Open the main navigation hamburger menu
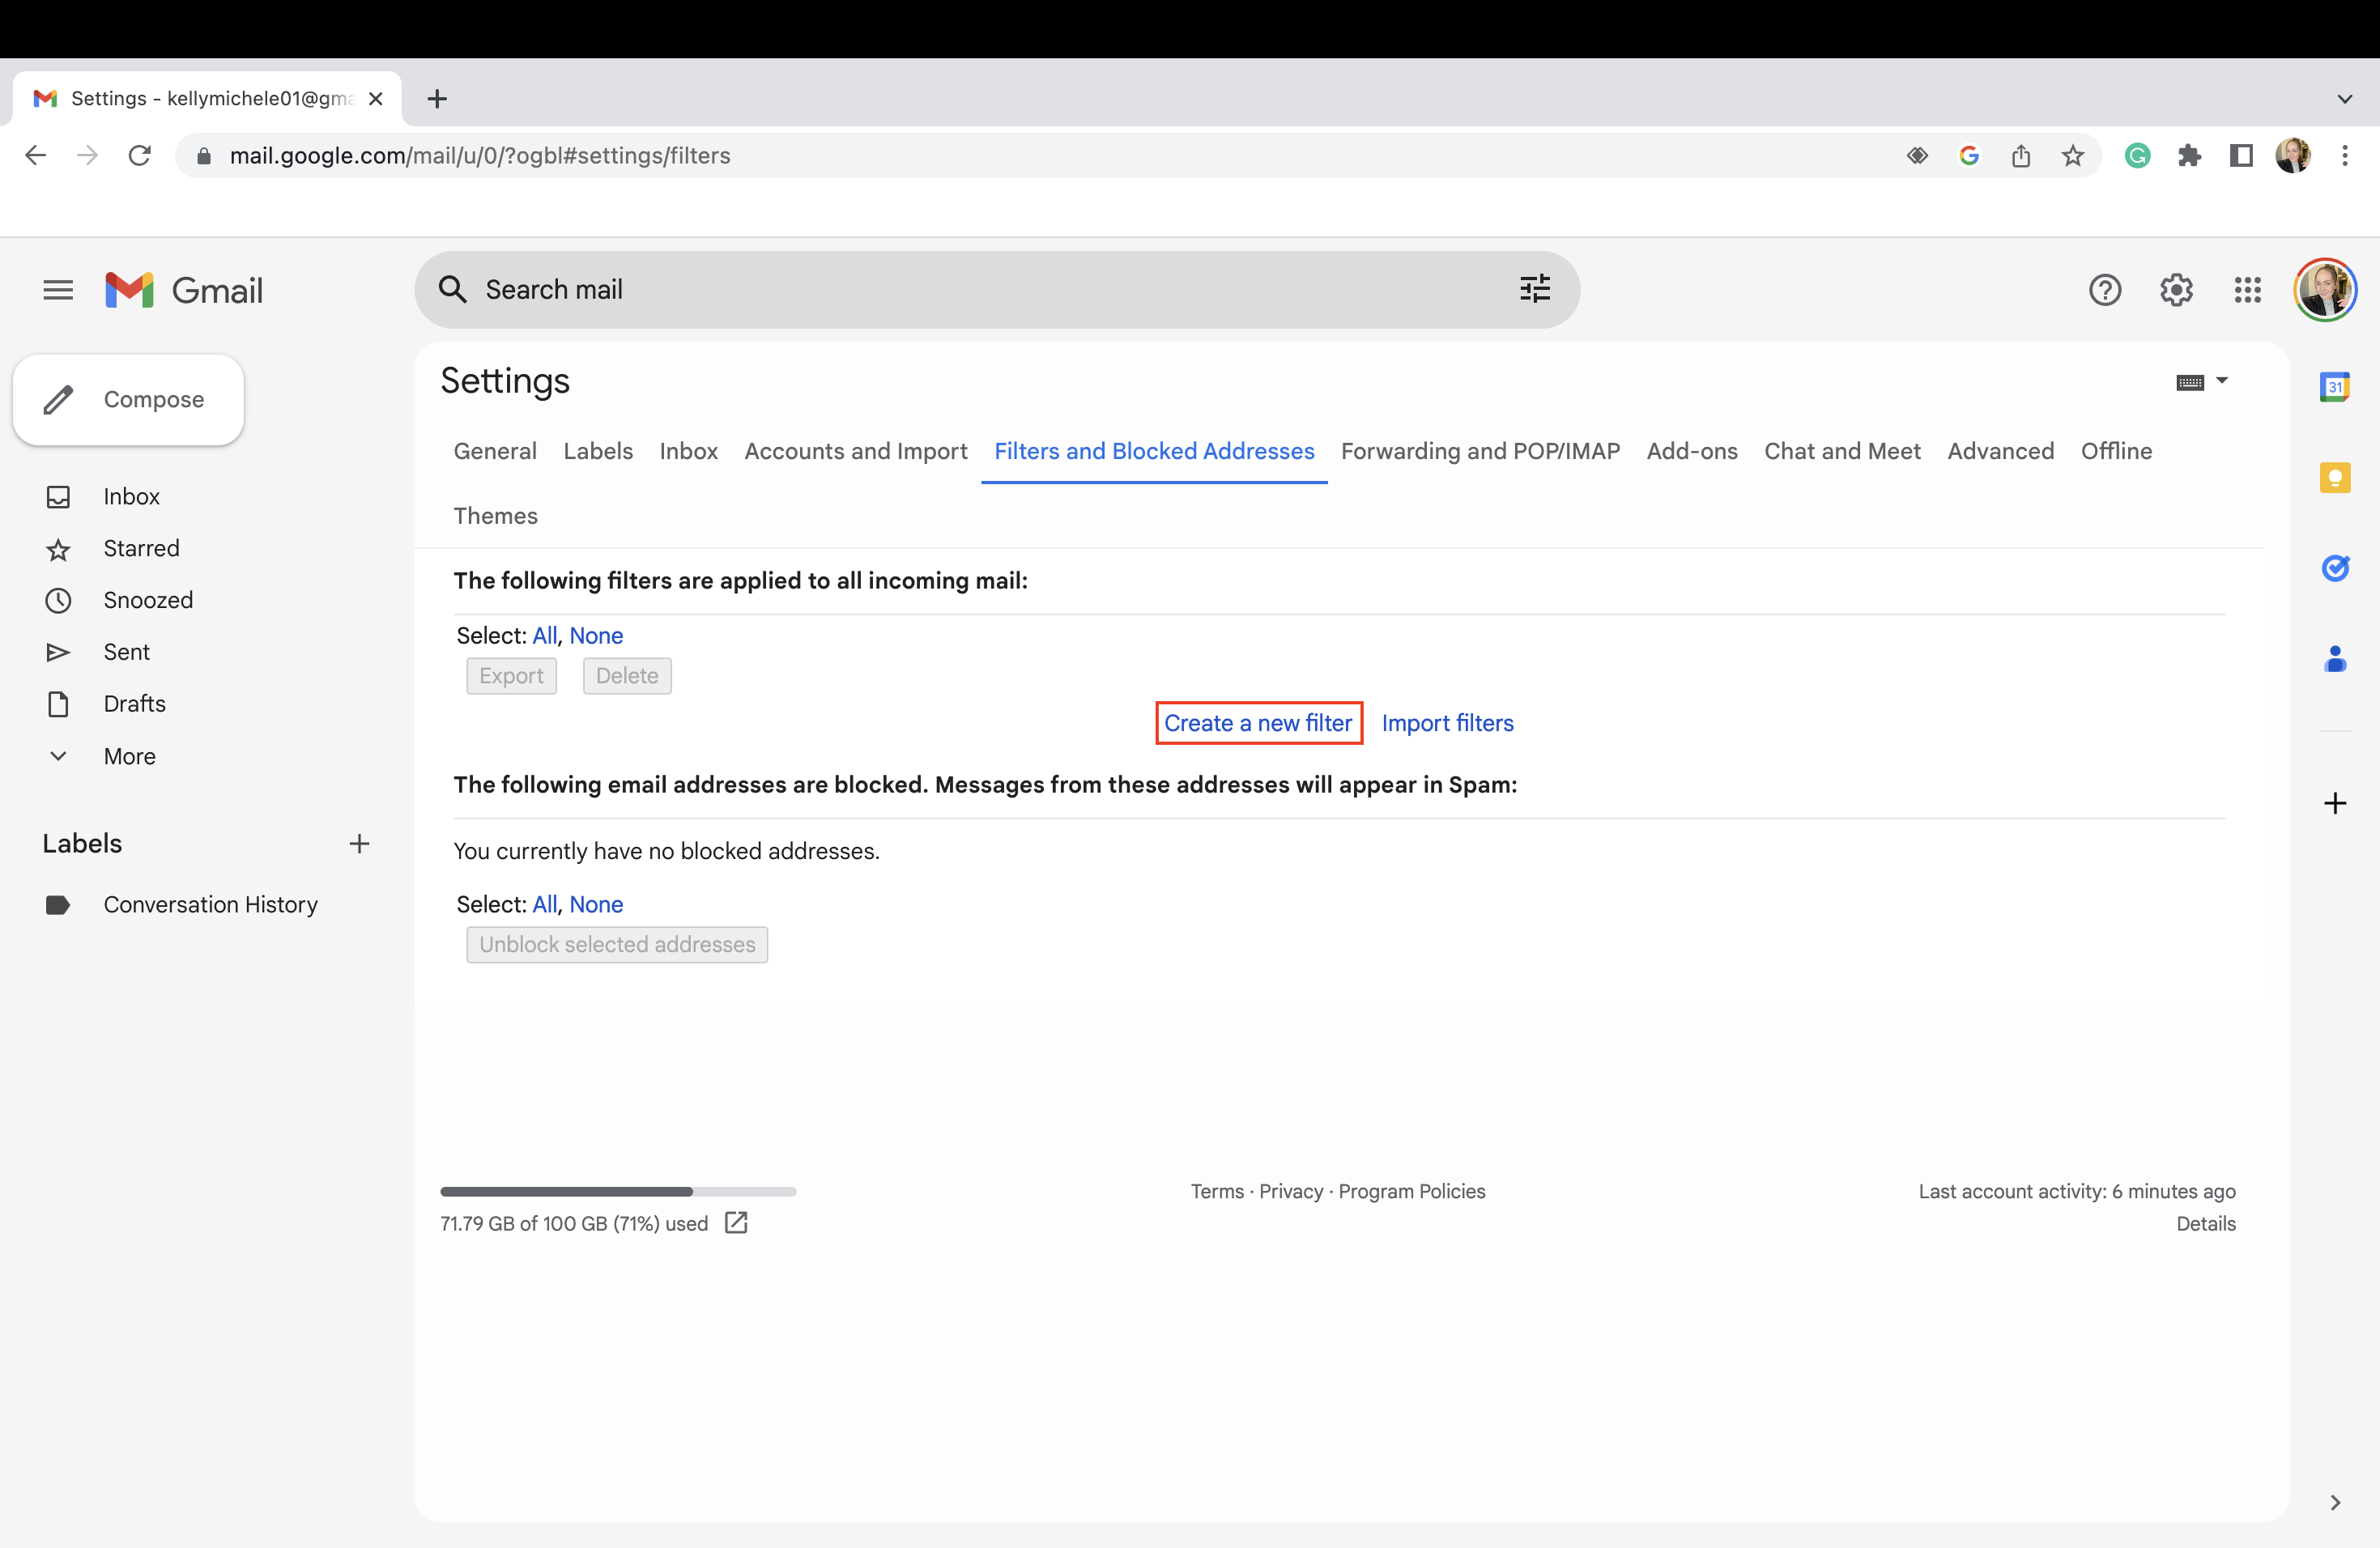 click(57, 290)
